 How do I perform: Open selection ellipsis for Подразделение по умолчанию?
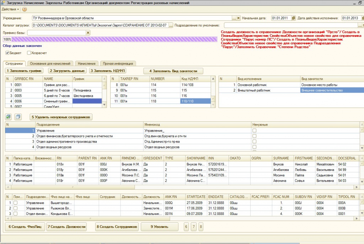click(360, 26)
